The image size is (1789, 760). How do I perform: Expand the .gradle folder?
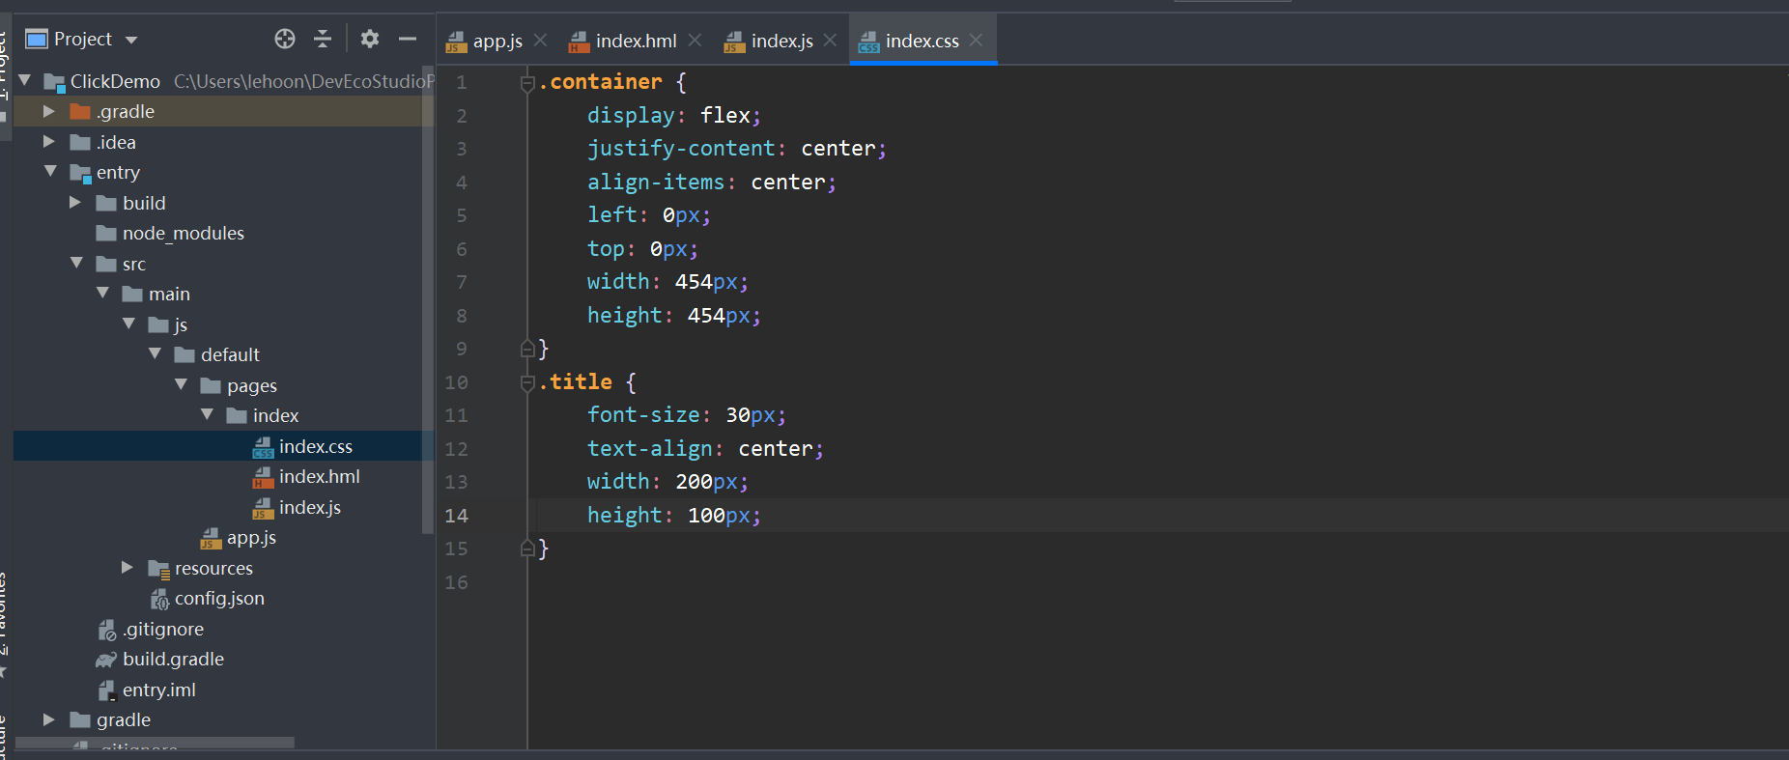[49, 112]
